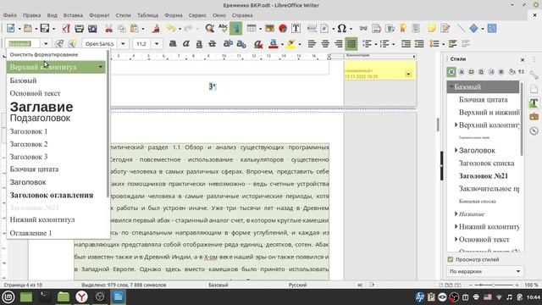Insert a text box with the T icon
542x305 pixels.
coord(296,28)
